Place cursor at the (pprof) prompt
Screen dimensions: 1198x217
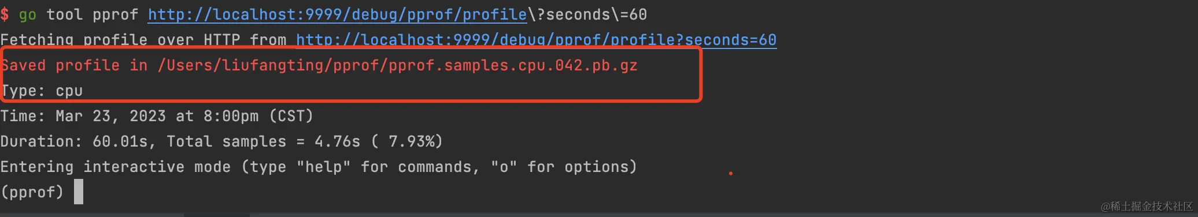[32, 192]
